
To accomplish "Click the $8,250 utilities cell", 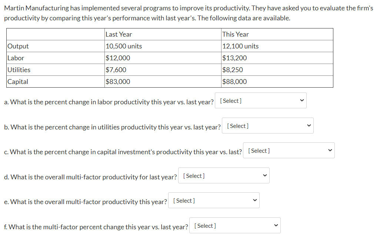I will point(233,70).
